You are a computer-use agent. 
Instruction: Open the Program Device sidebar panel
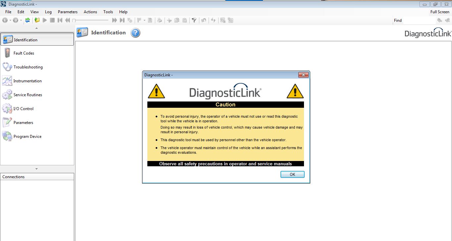pyautogui.click(x=37, y=137)
